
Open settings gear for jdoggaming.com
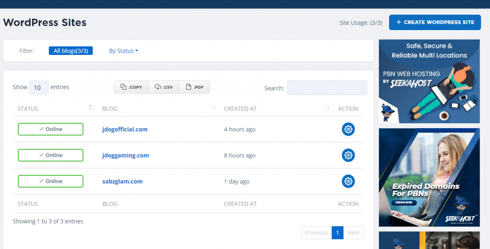[348, 155]
